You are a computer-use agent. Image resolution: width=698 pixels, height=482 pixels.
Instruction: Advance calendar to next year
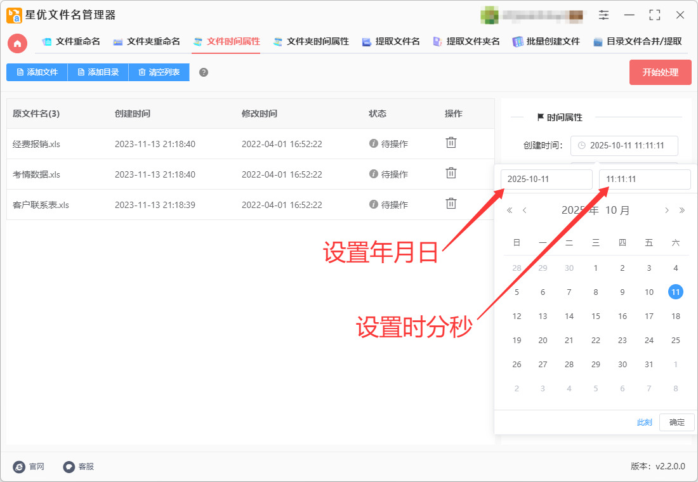(682, 210)
